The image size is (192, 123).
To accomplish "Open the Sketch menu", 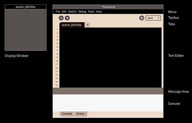I will tap(72, 12).
